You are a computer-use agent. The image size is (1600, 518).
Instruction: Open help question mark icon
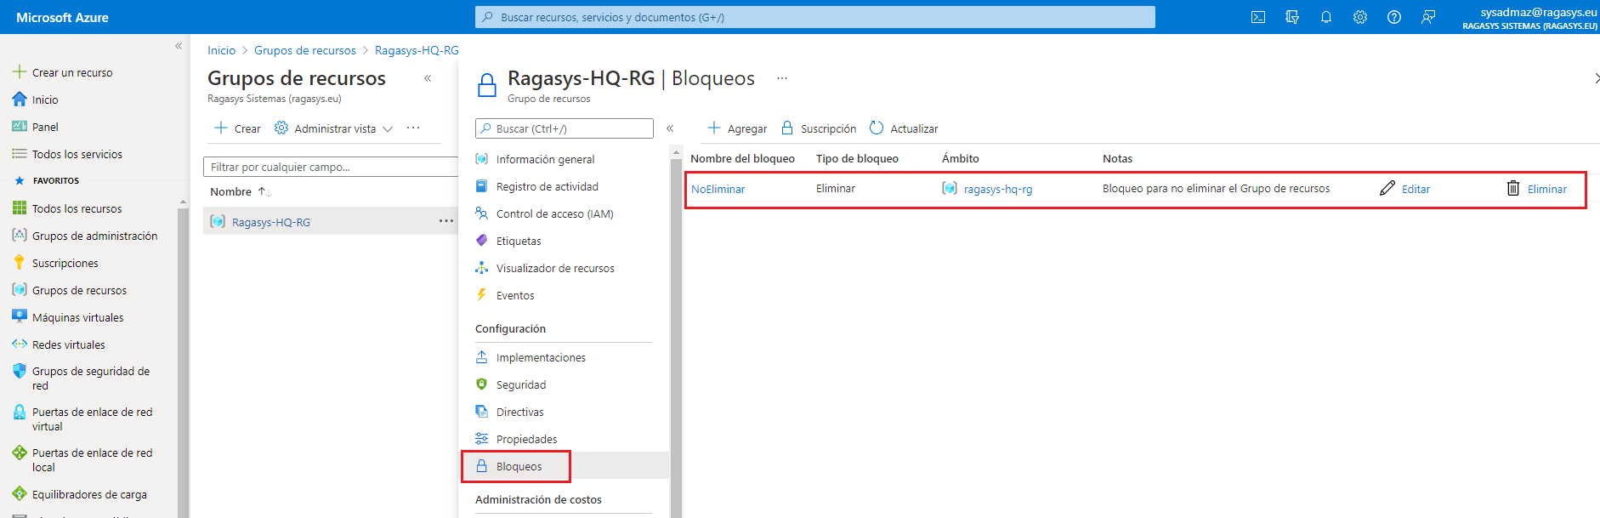tap(1394, 17)
